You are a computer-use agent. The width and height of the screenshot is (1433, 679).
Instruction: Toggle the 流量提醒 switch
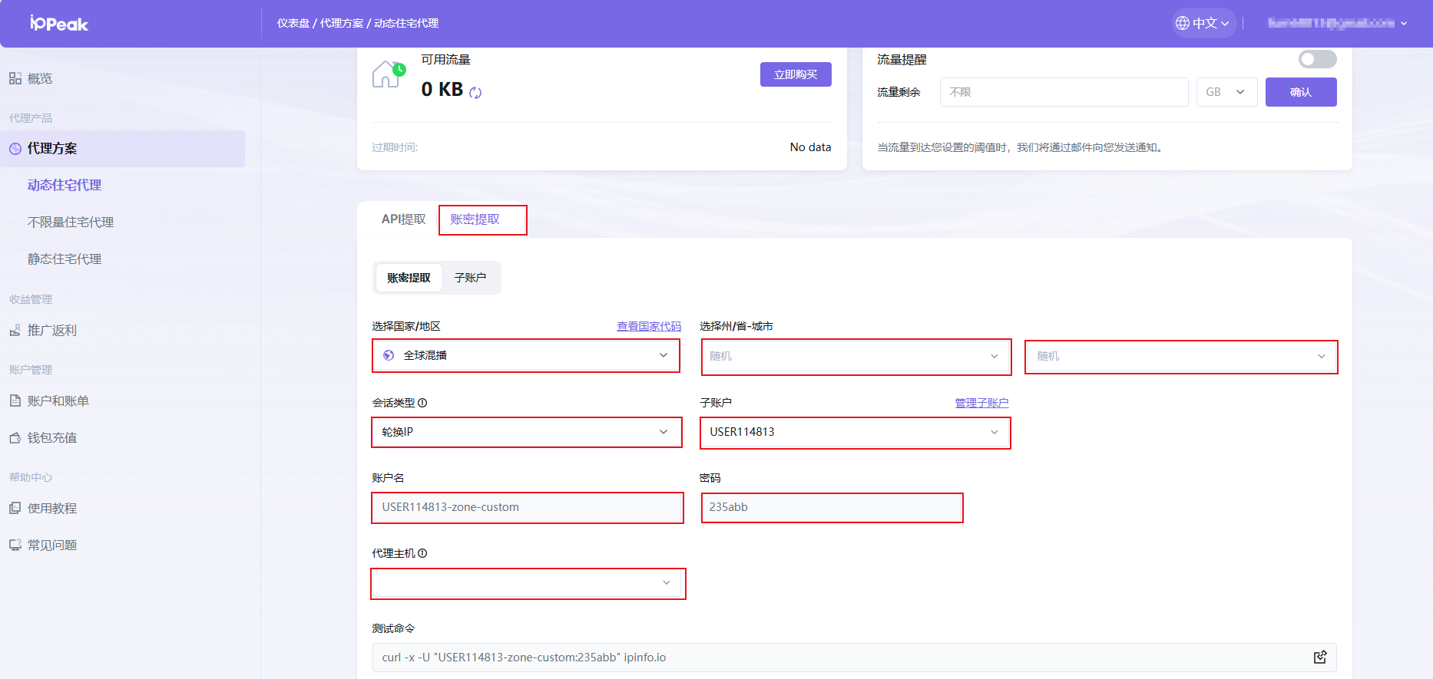click(1317, 59)
